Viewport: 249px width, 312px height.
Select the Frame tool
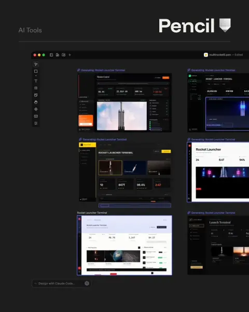pyautogui.click(x=36, y=88)
